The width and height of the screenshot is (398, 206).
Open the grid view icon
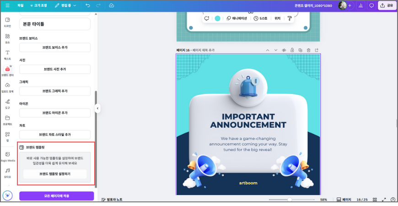pyautogui.click(x=375, y=200)
